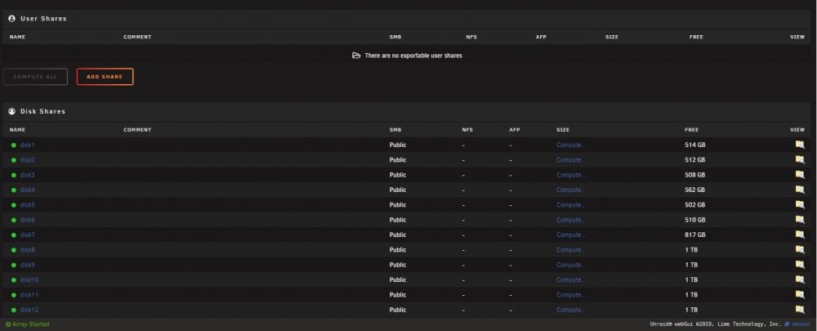Browse disk8 via its view folder icon
Viewport: 817px width, 331px height.
799,250
